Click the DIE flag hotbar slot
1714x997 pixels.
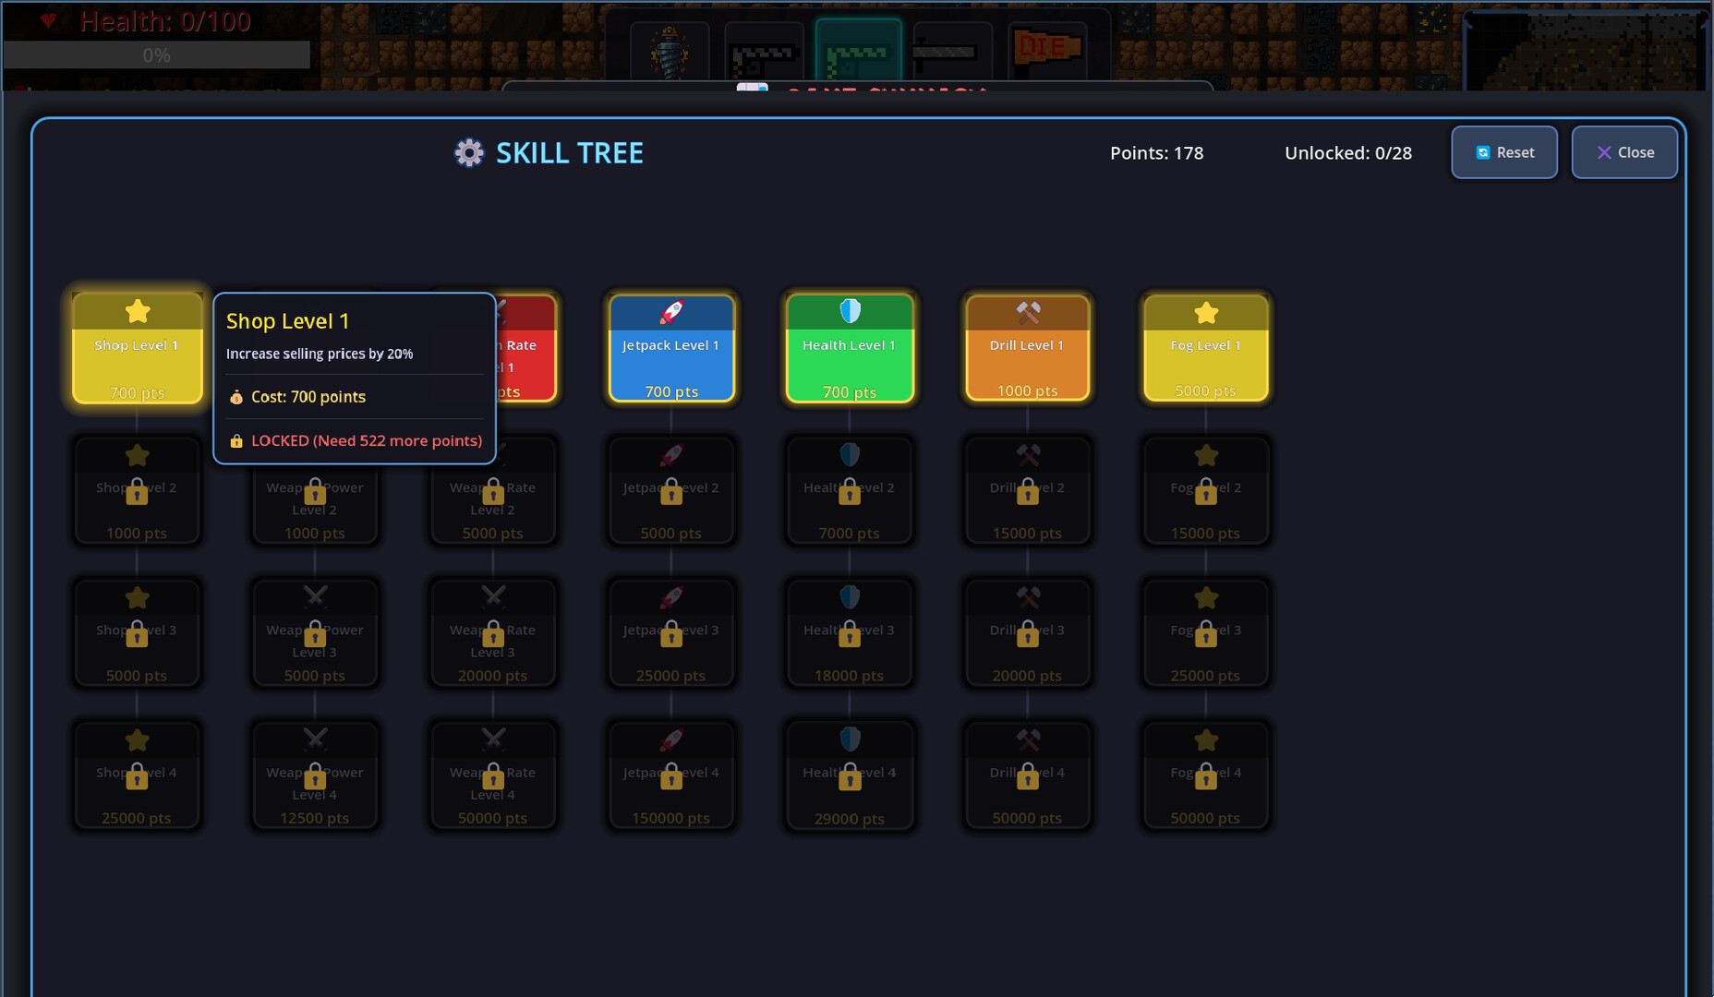coord(1050,46)
